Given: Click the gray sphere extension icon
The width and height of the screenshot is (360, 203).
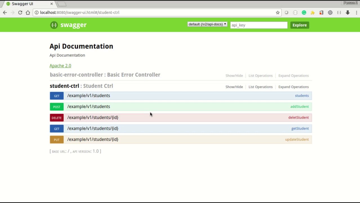Looking at the screenshot, I should [287, 12].
